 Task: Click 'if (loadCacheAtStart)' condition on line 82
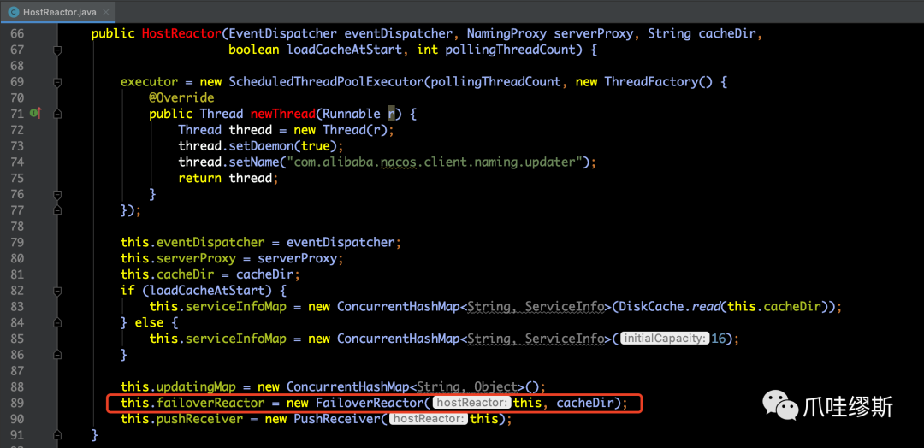(196, 290)
